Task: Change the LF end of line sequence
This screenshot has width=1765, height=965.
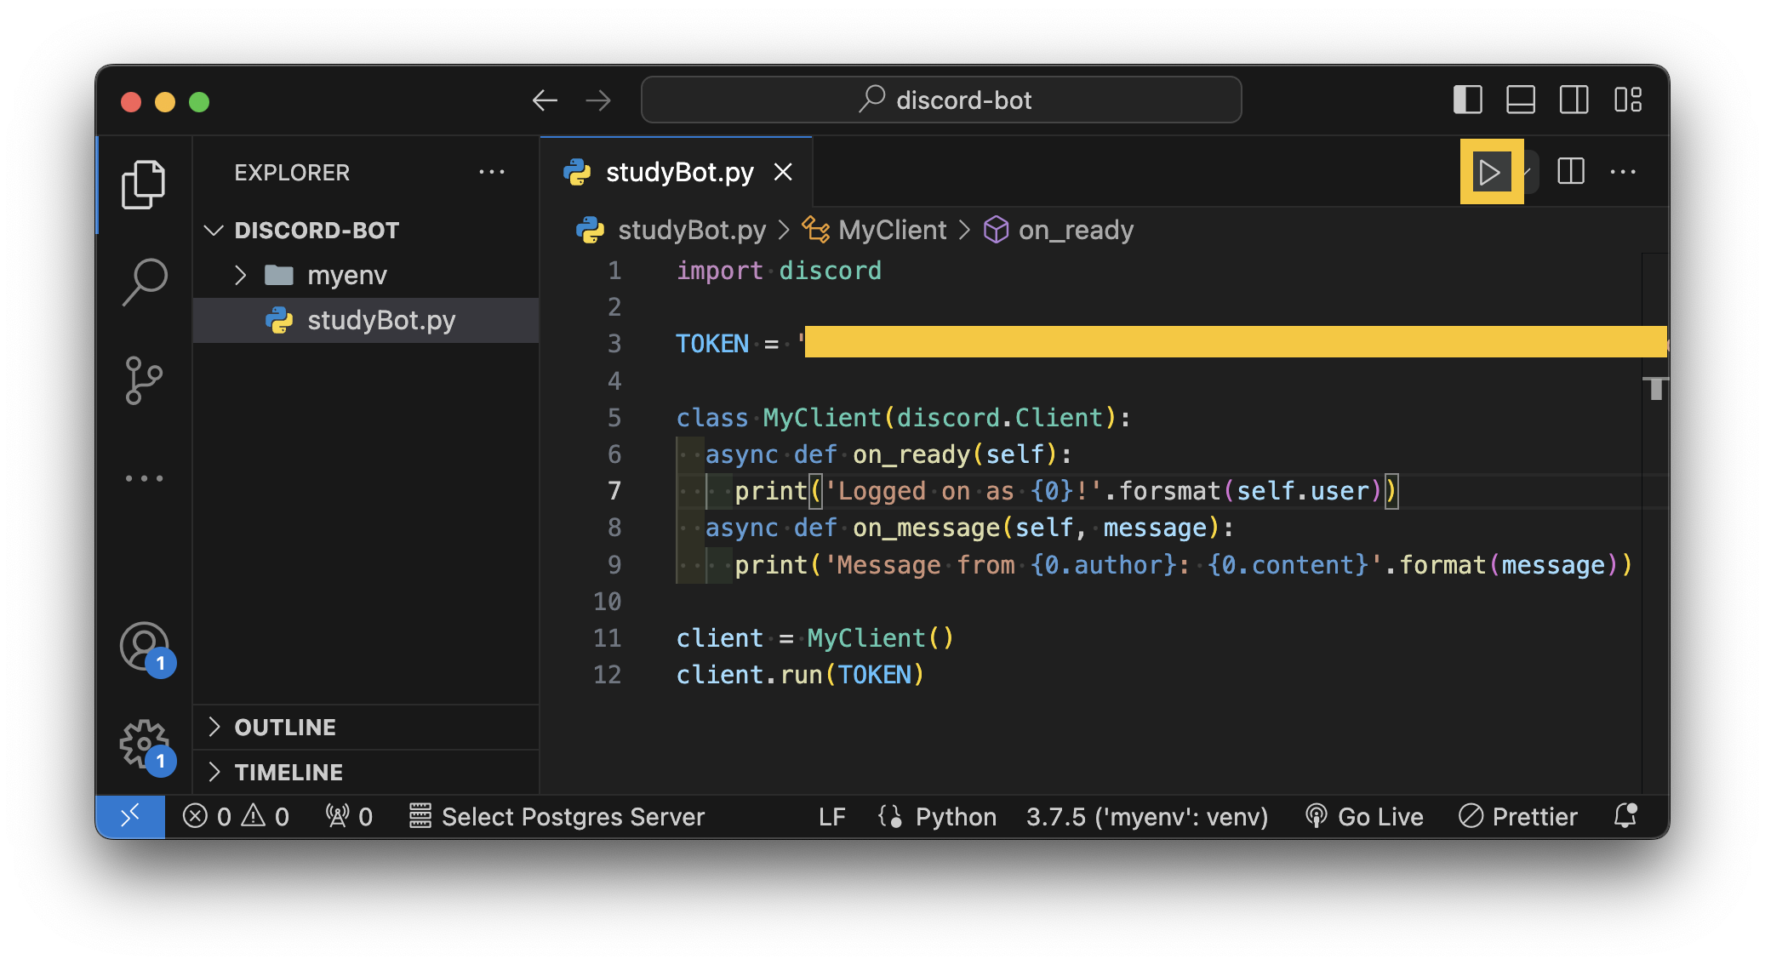Action: click(x=831, y=817)
